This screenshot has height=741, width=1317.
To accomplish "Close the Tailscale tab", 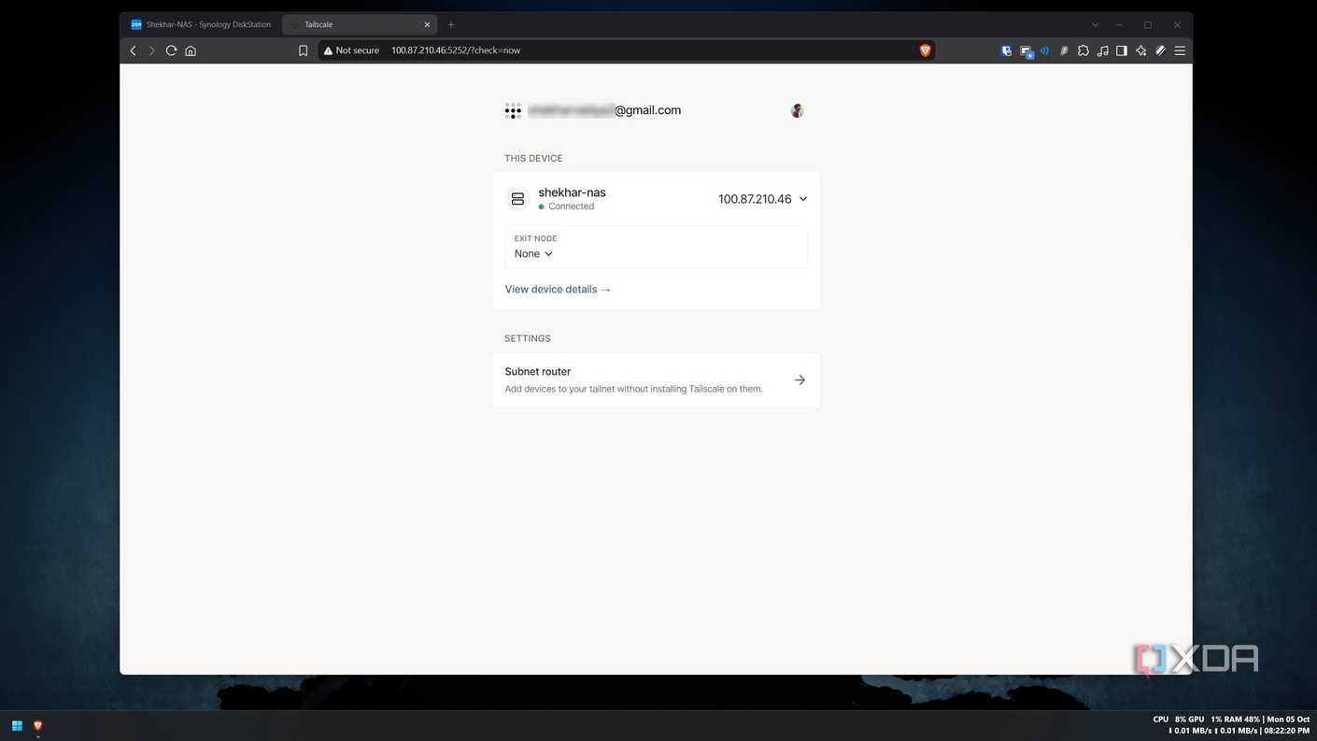I will point(427,24).
